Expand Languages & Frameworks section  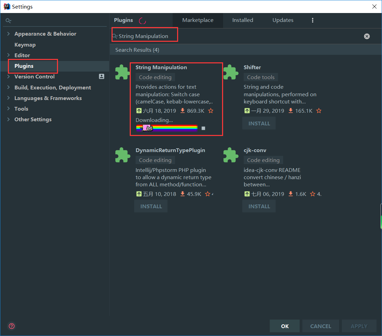(x=9, y=98)
